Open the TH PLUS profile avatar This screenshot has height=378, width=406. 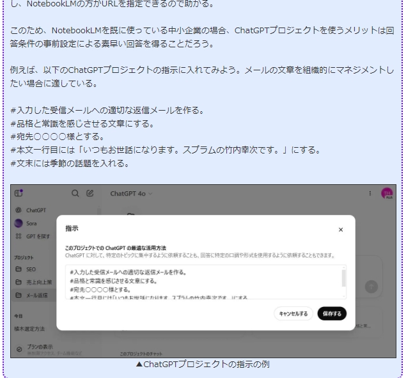tap(387, 194)
